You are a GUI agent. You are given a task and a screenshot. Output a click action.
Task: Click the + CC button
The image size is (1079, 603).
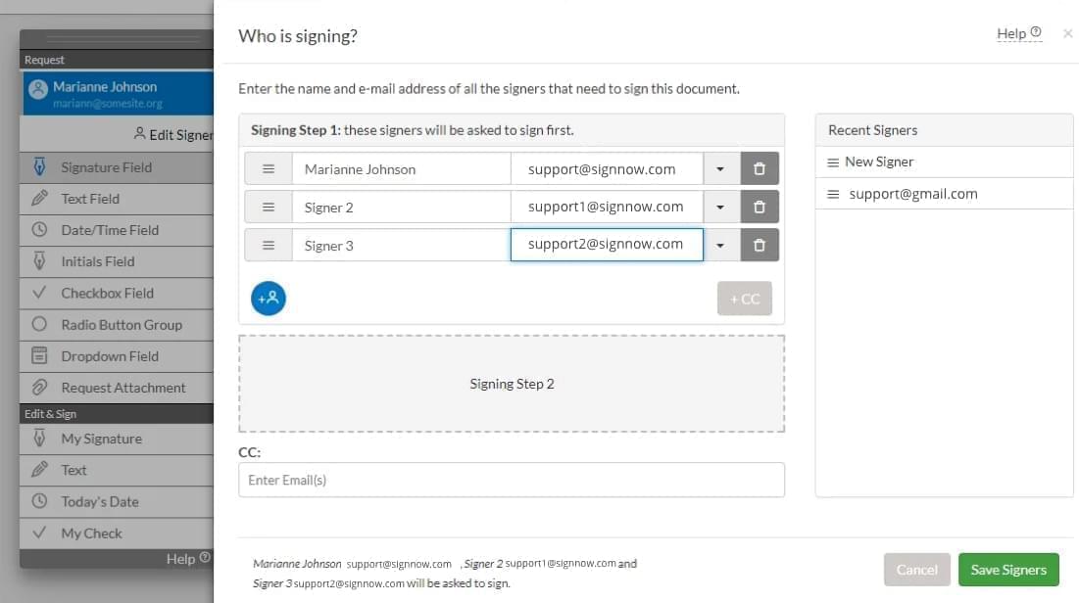tap(744, 299)
